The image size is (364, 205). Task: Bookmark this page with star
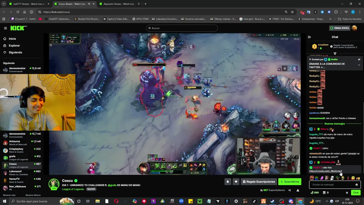tap(292, 12)
